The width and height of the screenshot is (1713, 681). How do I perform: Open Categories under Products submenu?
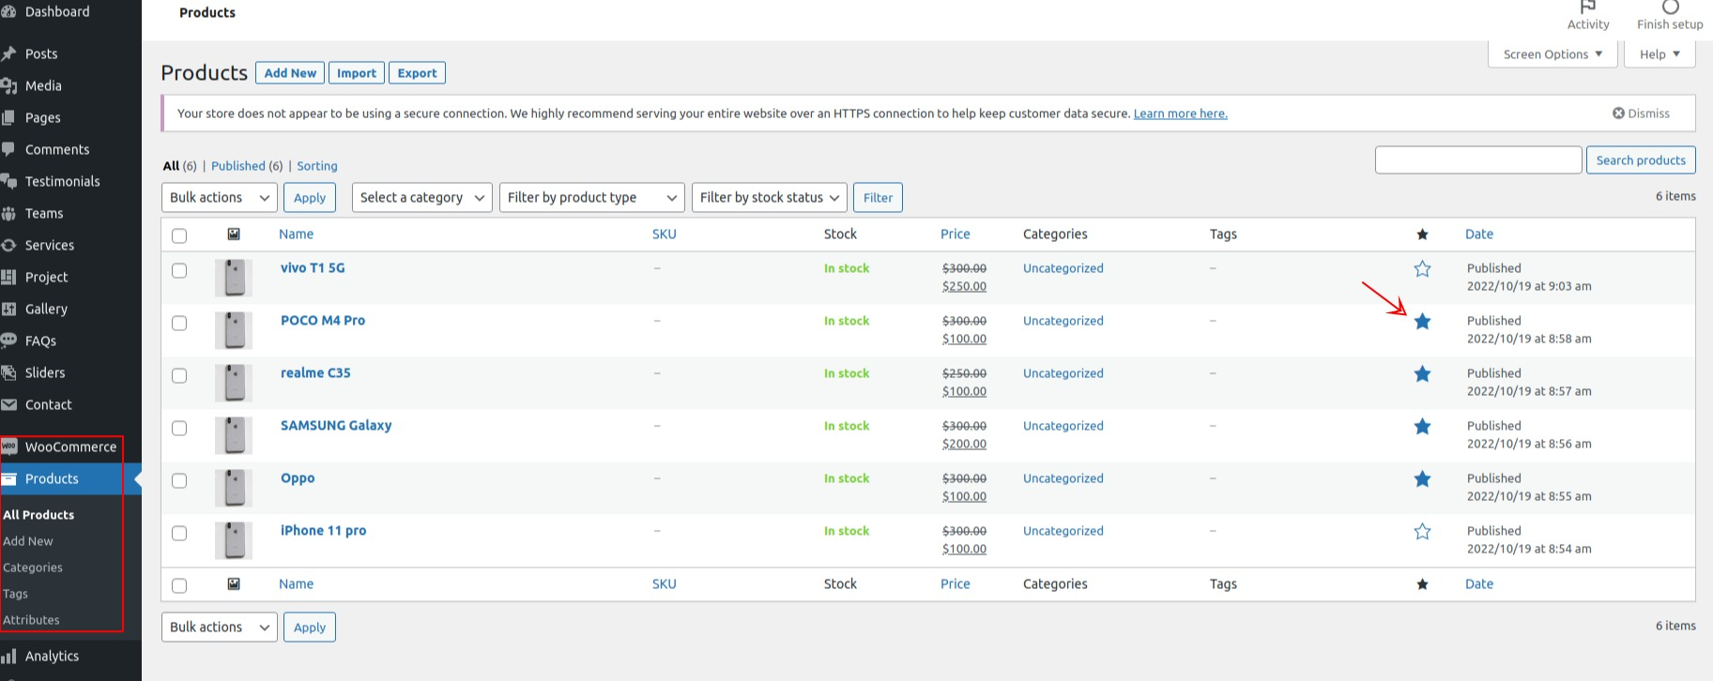click(33, 567)
